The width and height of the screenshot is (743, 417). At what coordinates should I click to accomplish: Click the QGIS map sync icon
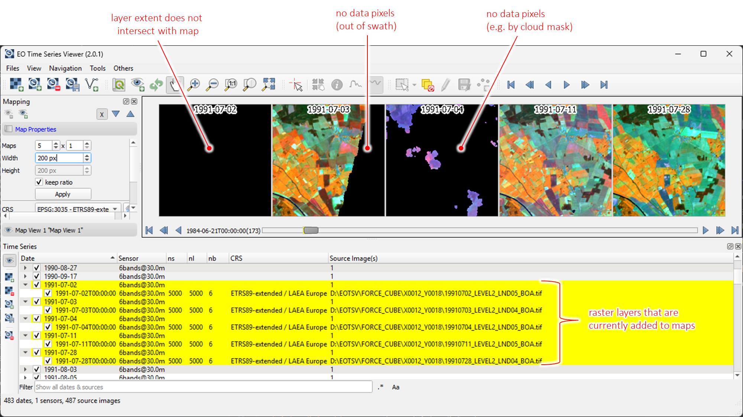[119, 85]
